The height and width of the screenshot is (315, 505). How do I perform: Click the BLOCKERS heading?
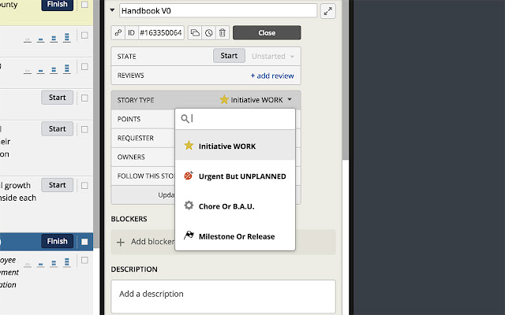point(129,219)
